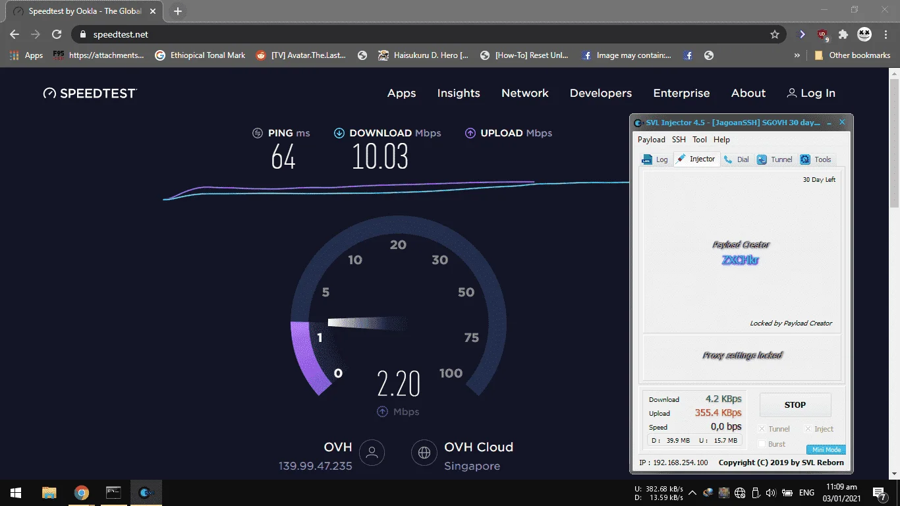The width and height of the screenshot is (900, 506).
Task: Click the address bar showing speedtest.net
Action: 428,34
